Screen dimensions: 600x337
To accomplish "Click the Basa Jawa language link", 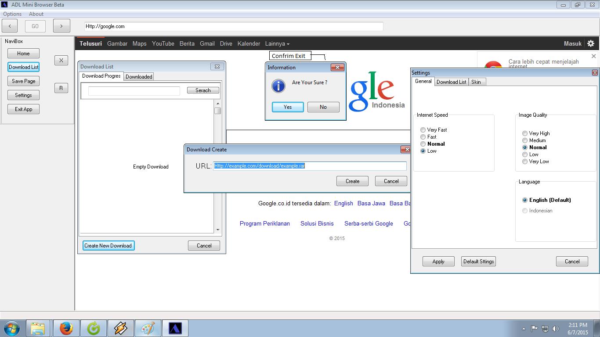I will [371, 204].
